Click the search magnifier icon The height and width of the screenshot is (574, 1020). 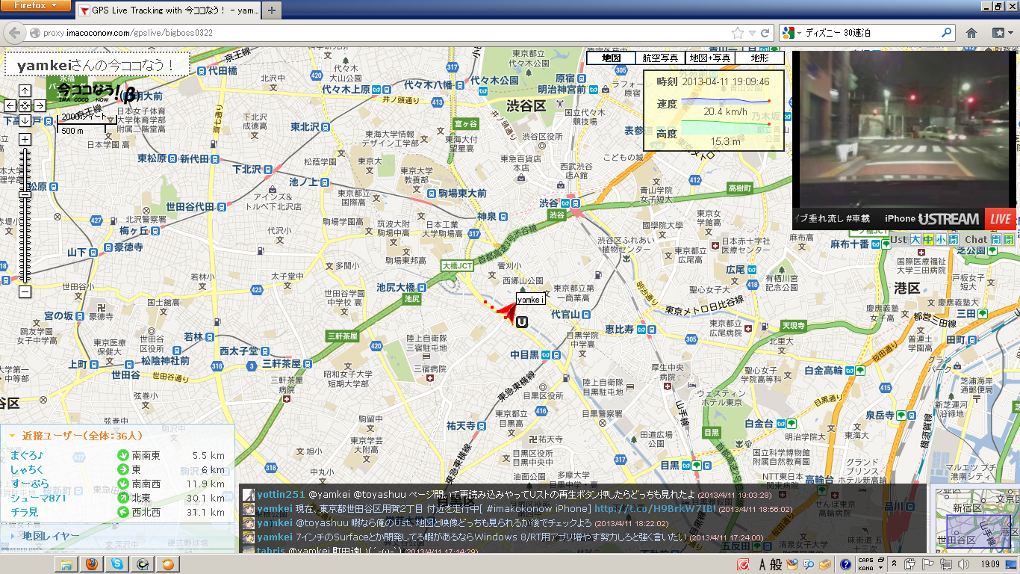947,33
